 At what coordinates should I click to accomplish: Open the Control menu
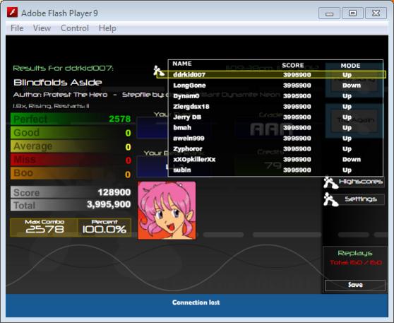[x=75, y=28]
